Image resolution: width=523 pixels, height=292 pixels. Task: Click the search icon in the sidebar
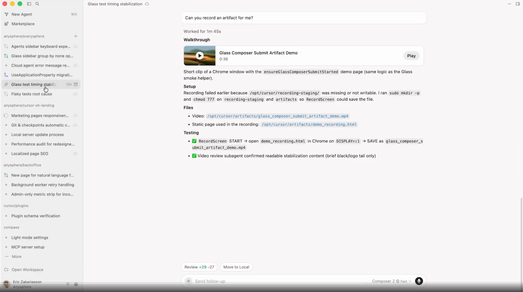click(x=37, y=4)
